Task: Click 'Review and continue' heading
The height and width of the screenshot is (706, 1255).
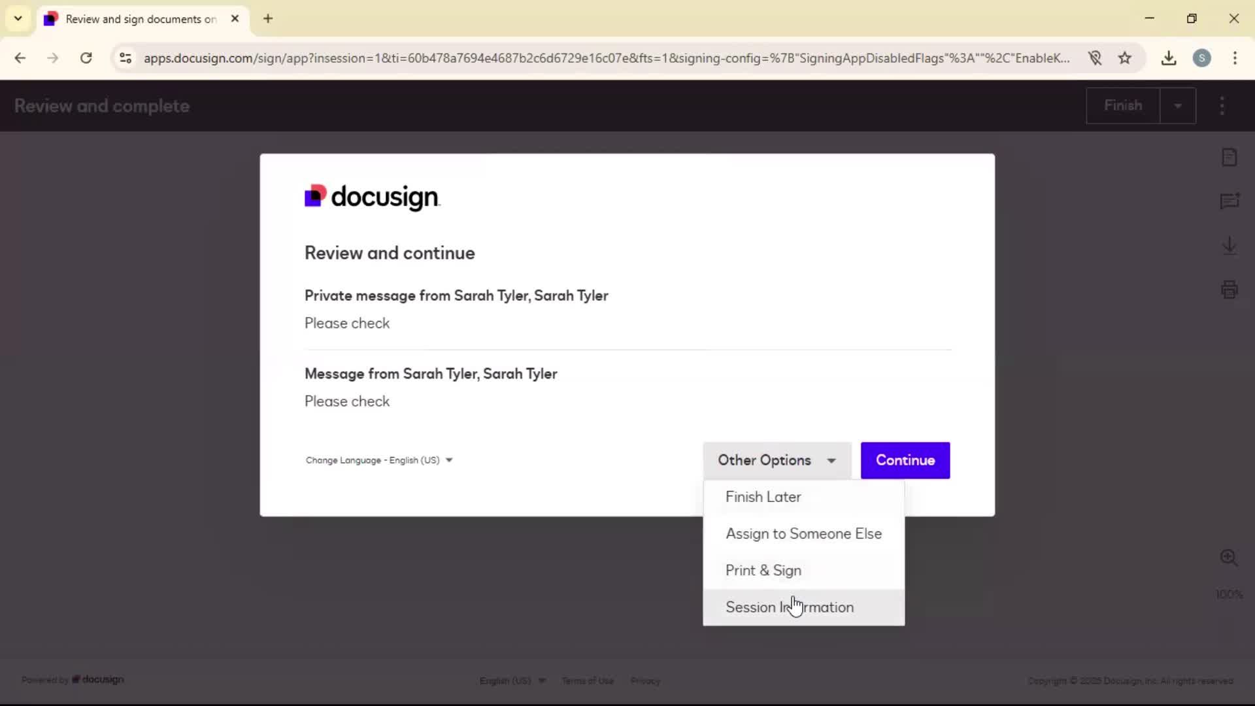Action: pyautogui.click(x=390, y=253)
